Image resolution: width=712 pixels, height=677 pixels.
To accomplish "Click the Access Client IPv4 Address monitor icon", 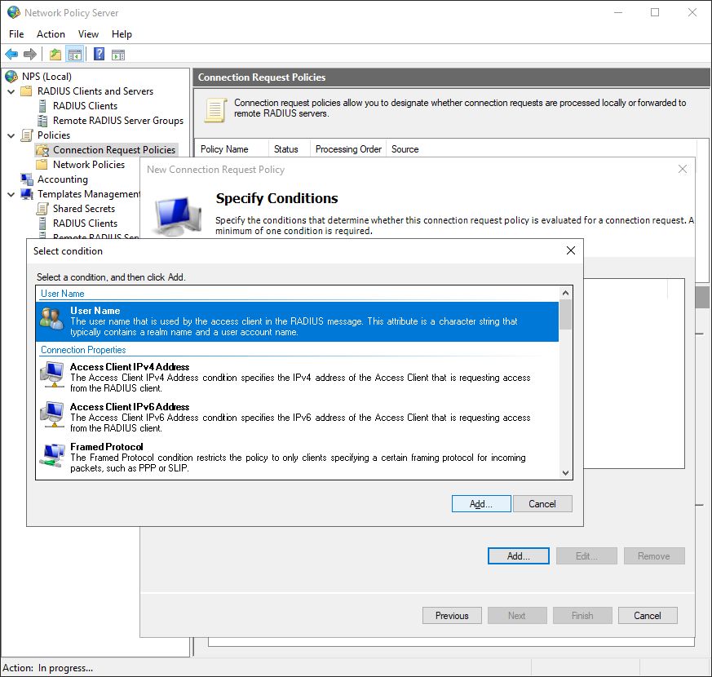I will pyautogui.click(x=52, y=374).
